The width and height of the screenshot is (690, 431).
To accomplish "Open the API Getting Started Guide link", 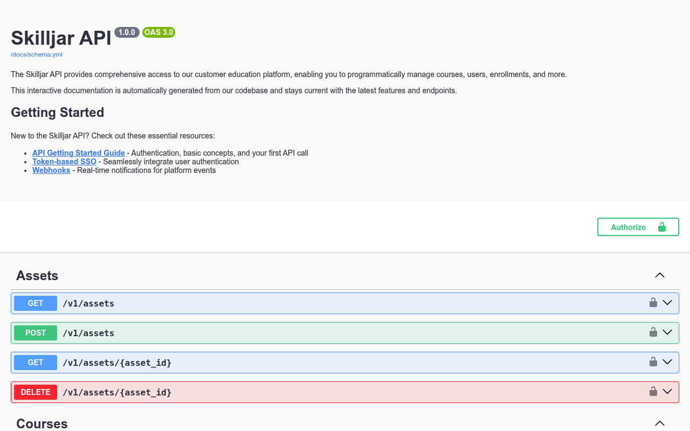I will 79,153.
